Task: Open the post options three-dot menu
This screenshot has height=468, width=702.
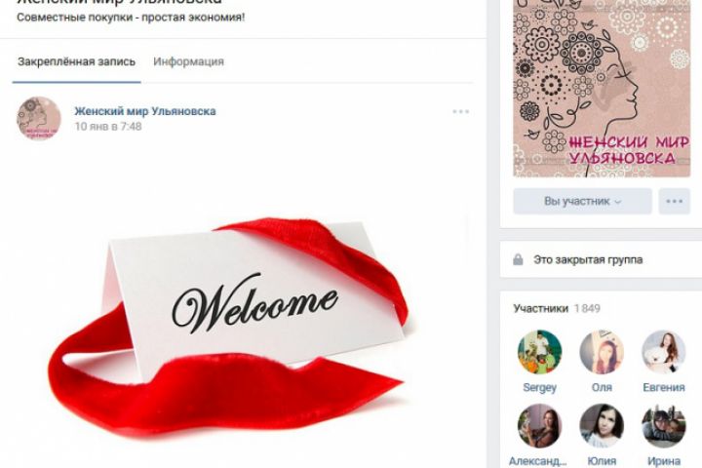Action: point(460,111)
